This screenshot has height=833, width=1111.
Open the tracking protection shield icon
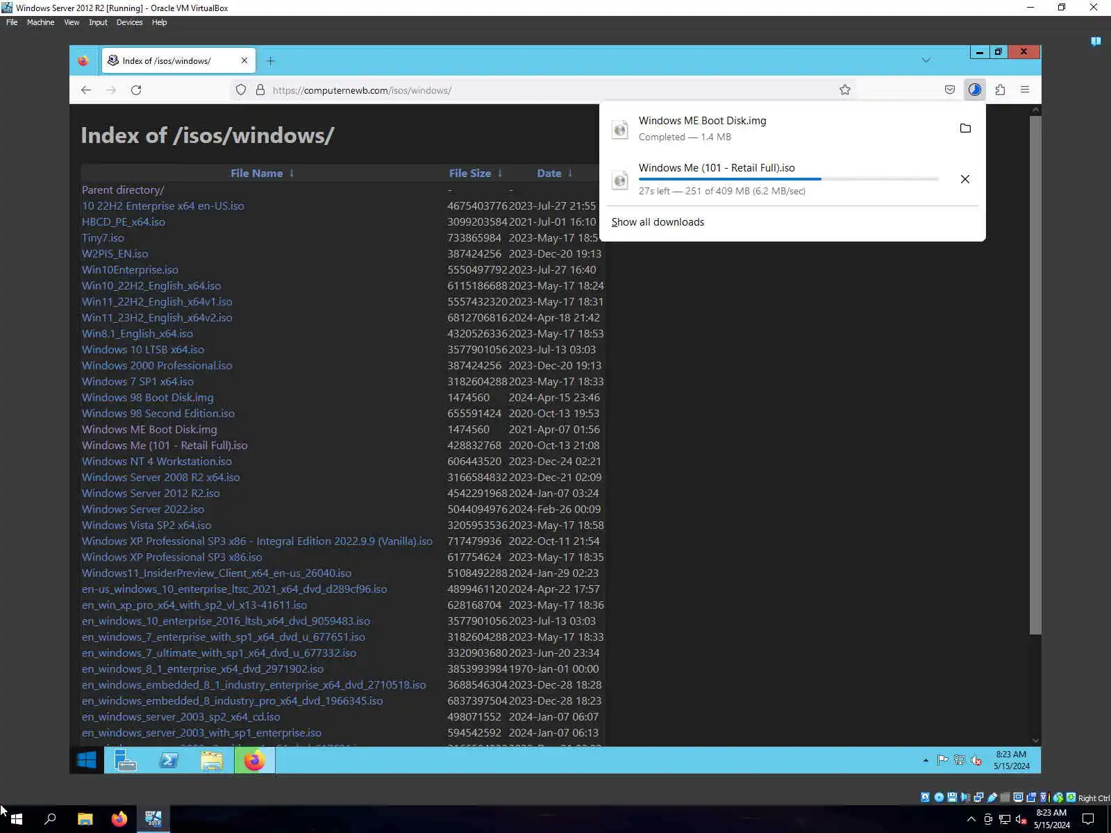(x=241, y=90)
